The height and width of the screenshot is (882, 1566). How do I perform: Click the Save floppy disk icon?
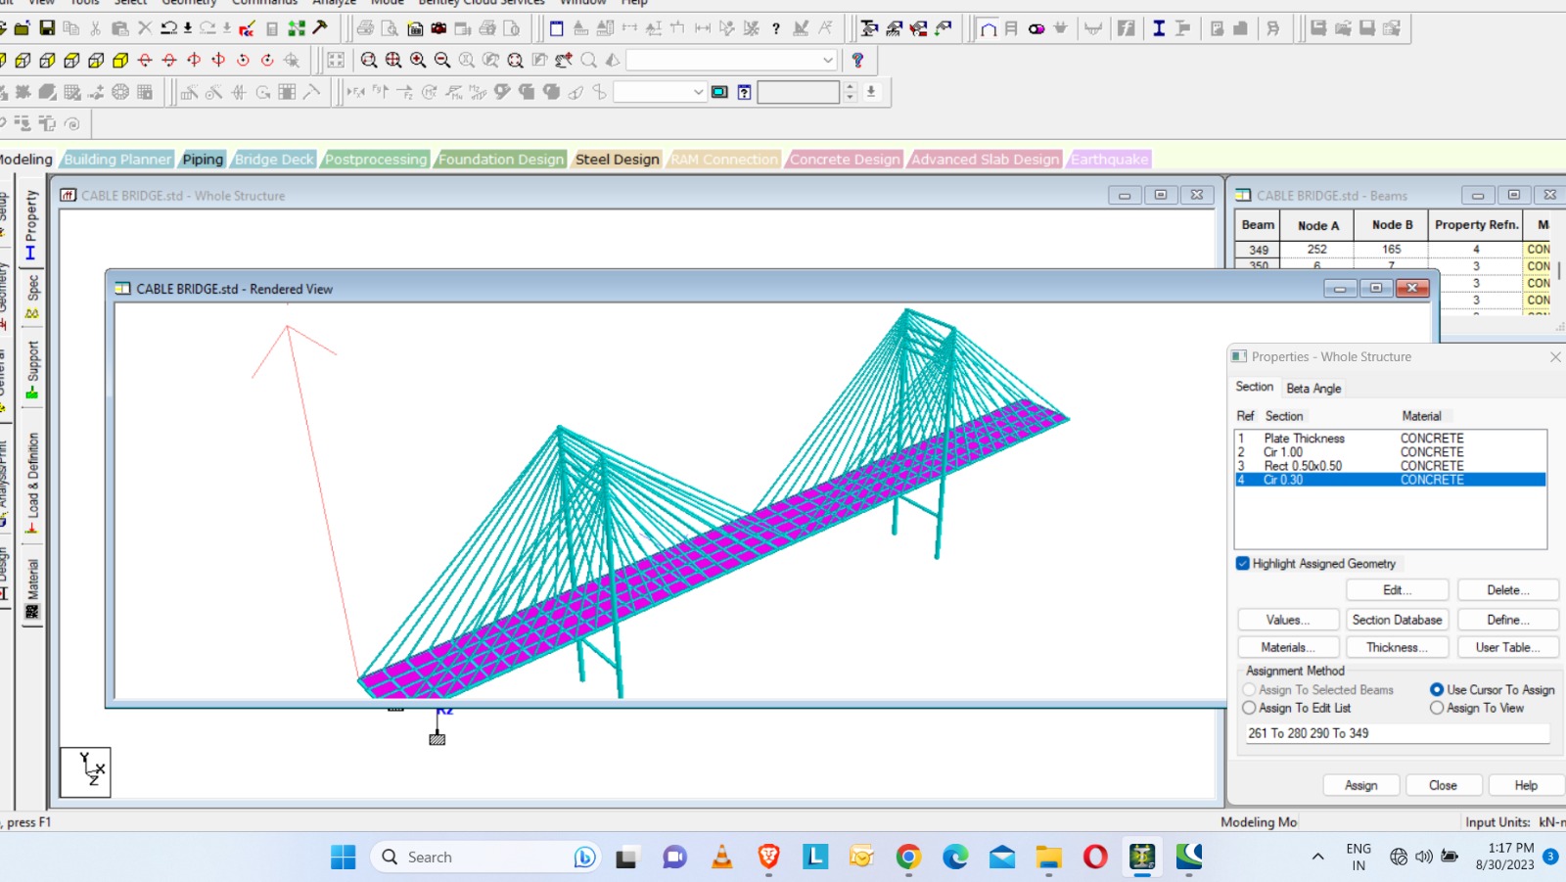[46, 28]
